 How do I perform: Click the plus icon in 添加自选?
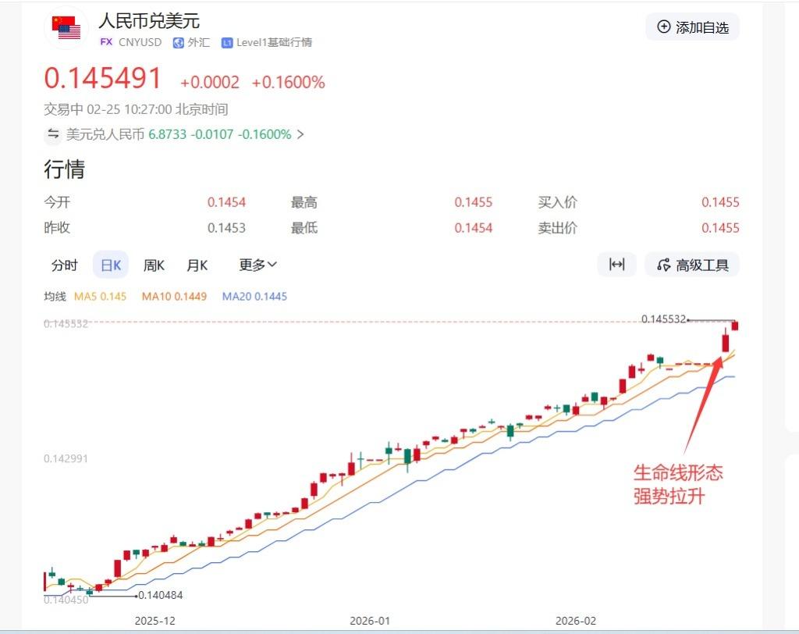pos(664,27)
